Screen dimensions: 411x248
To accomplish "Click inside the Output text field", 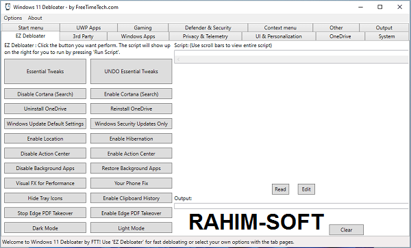I will (x=291, y=206).
